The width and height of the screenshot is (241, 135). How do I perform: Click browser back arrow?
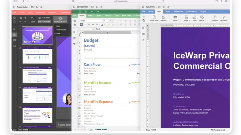click(x=23, y=1)
